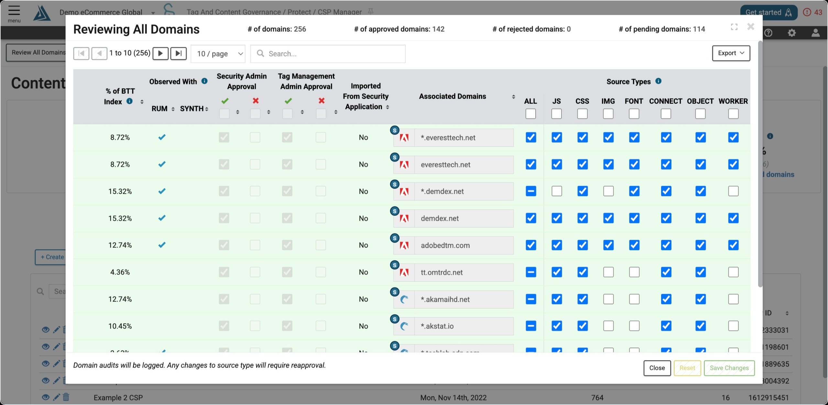Screen dimensions: 828x405
Task: Click Akamai icon beside *.akstat.io
Action: click(404, 326)
